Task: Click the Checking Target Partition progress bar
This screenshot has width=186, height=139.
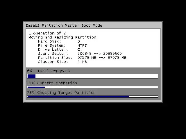Action: pyautogui.click(x=92, y=96)
